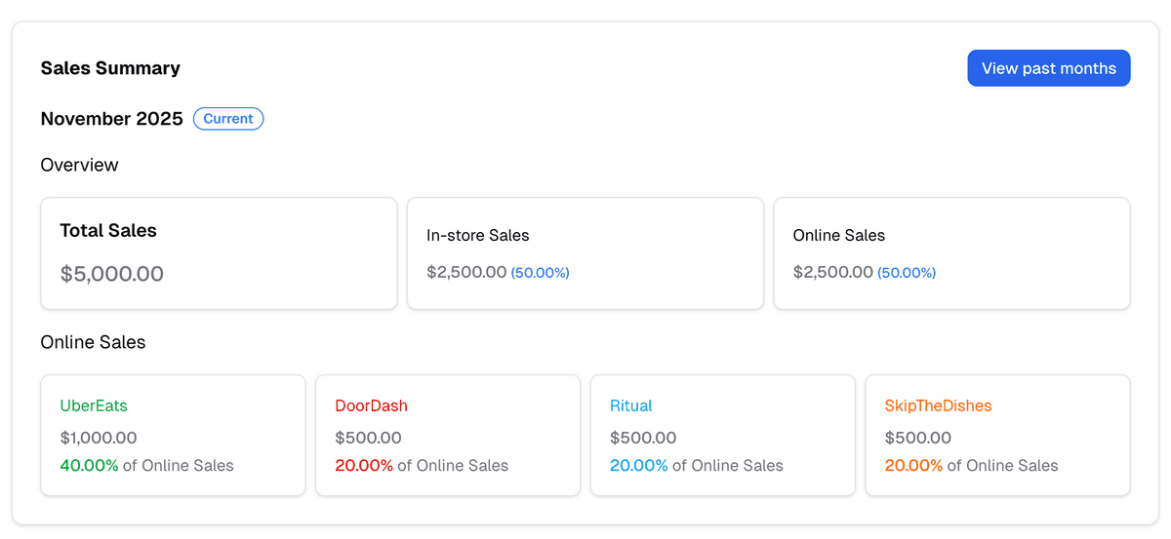Click the red 20.00% DoorDash share

[x=364, y=465]
